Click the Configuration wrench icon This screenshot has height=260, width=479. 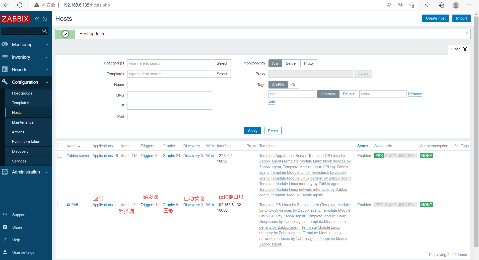click(5, 82)
